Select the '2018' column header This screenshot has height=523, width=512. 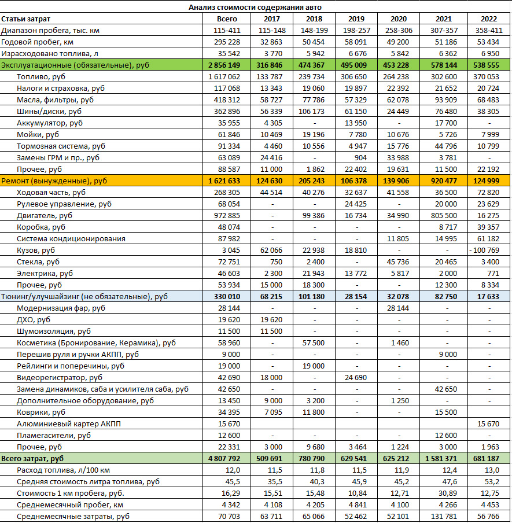tap(314, 19)
